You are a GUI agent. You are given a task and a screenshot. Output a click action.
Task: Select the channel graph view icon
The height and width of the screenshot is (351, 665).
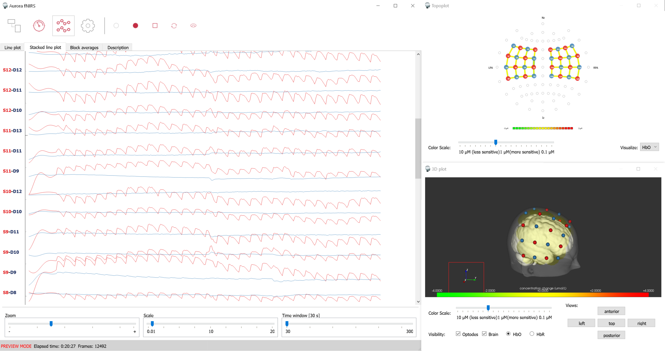tap(63, 25)
